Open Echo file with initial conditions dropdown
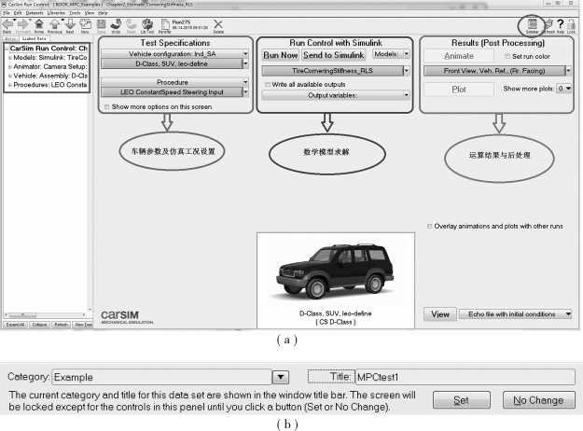583x431 pixels. pos(568,314)
